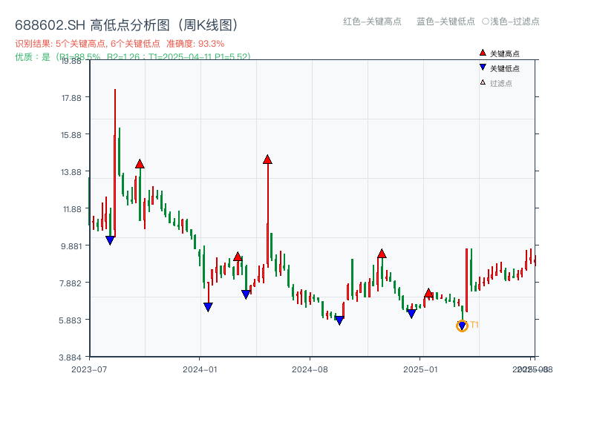The width and height of the screenshot is (594, 445).
Task: Click the blue triangle marker near early 2024-01
Action: (x=209, y=305)
